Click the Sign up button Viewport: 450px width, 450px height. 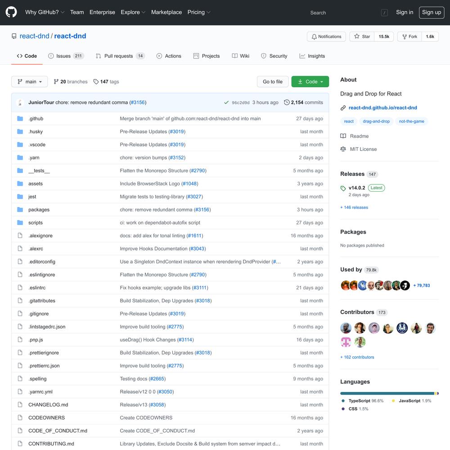pyautogui.click(x=432, y=12)
